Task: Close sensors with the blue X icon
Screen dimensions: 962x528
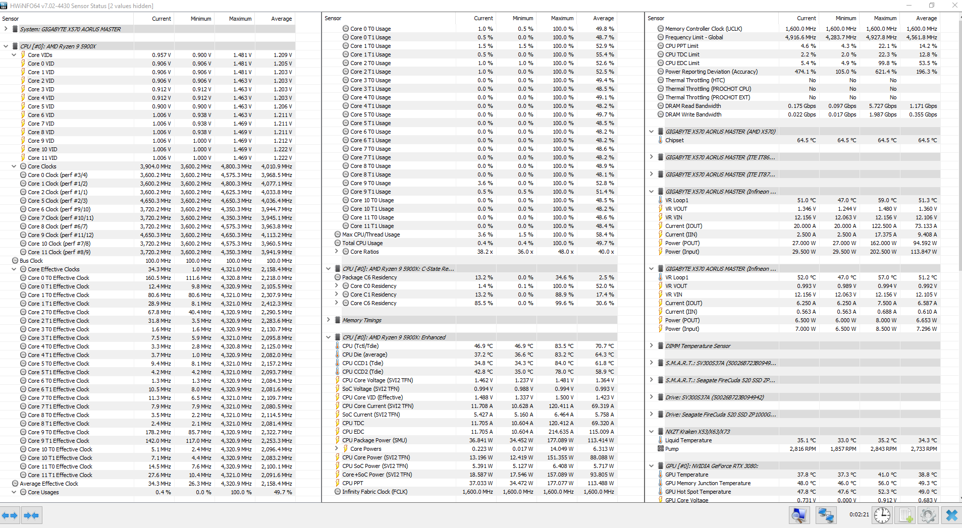Action: click(x=951, y=515)
